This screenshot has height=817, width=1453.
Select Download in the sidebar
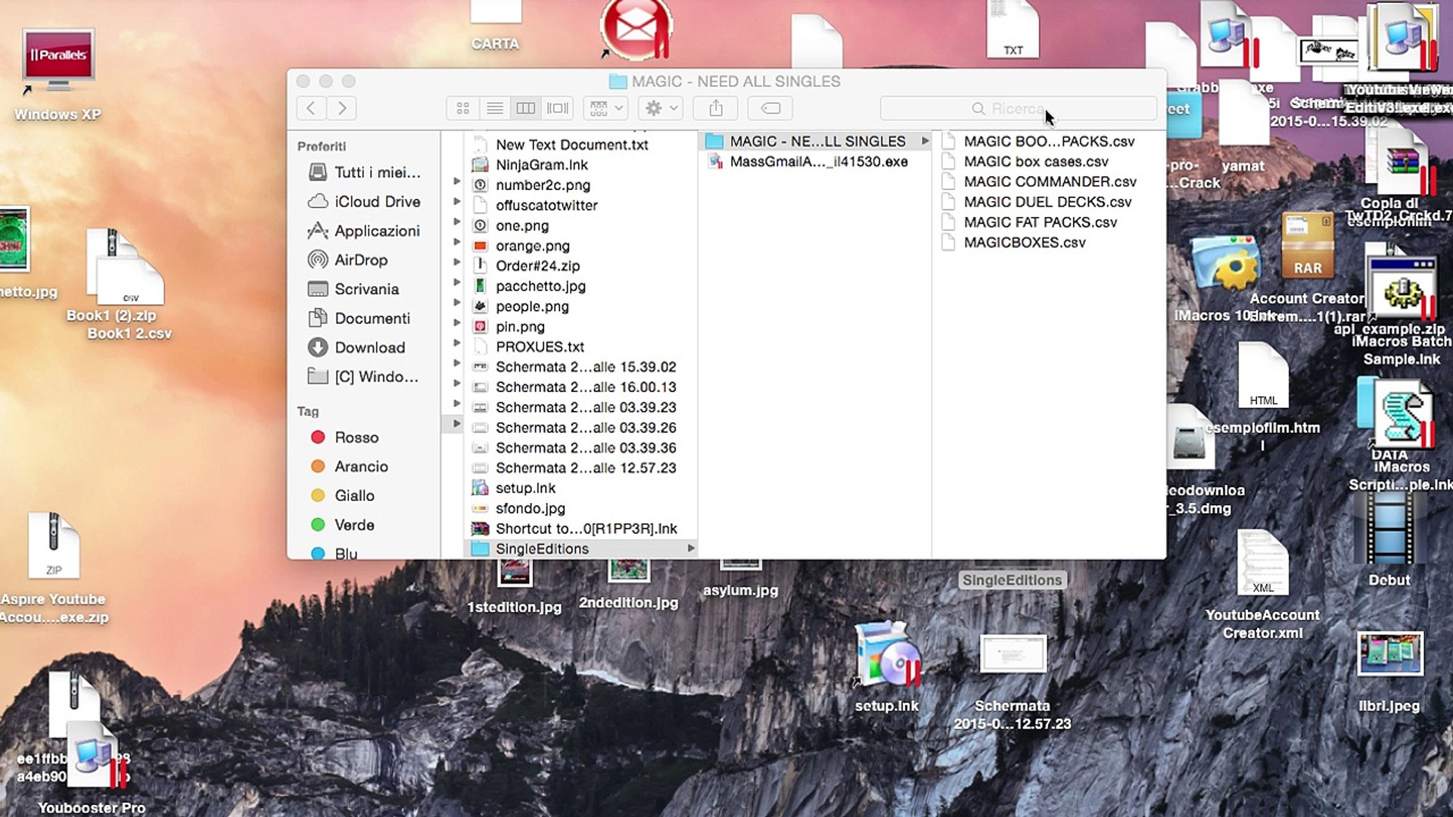(x=369, y=347)
